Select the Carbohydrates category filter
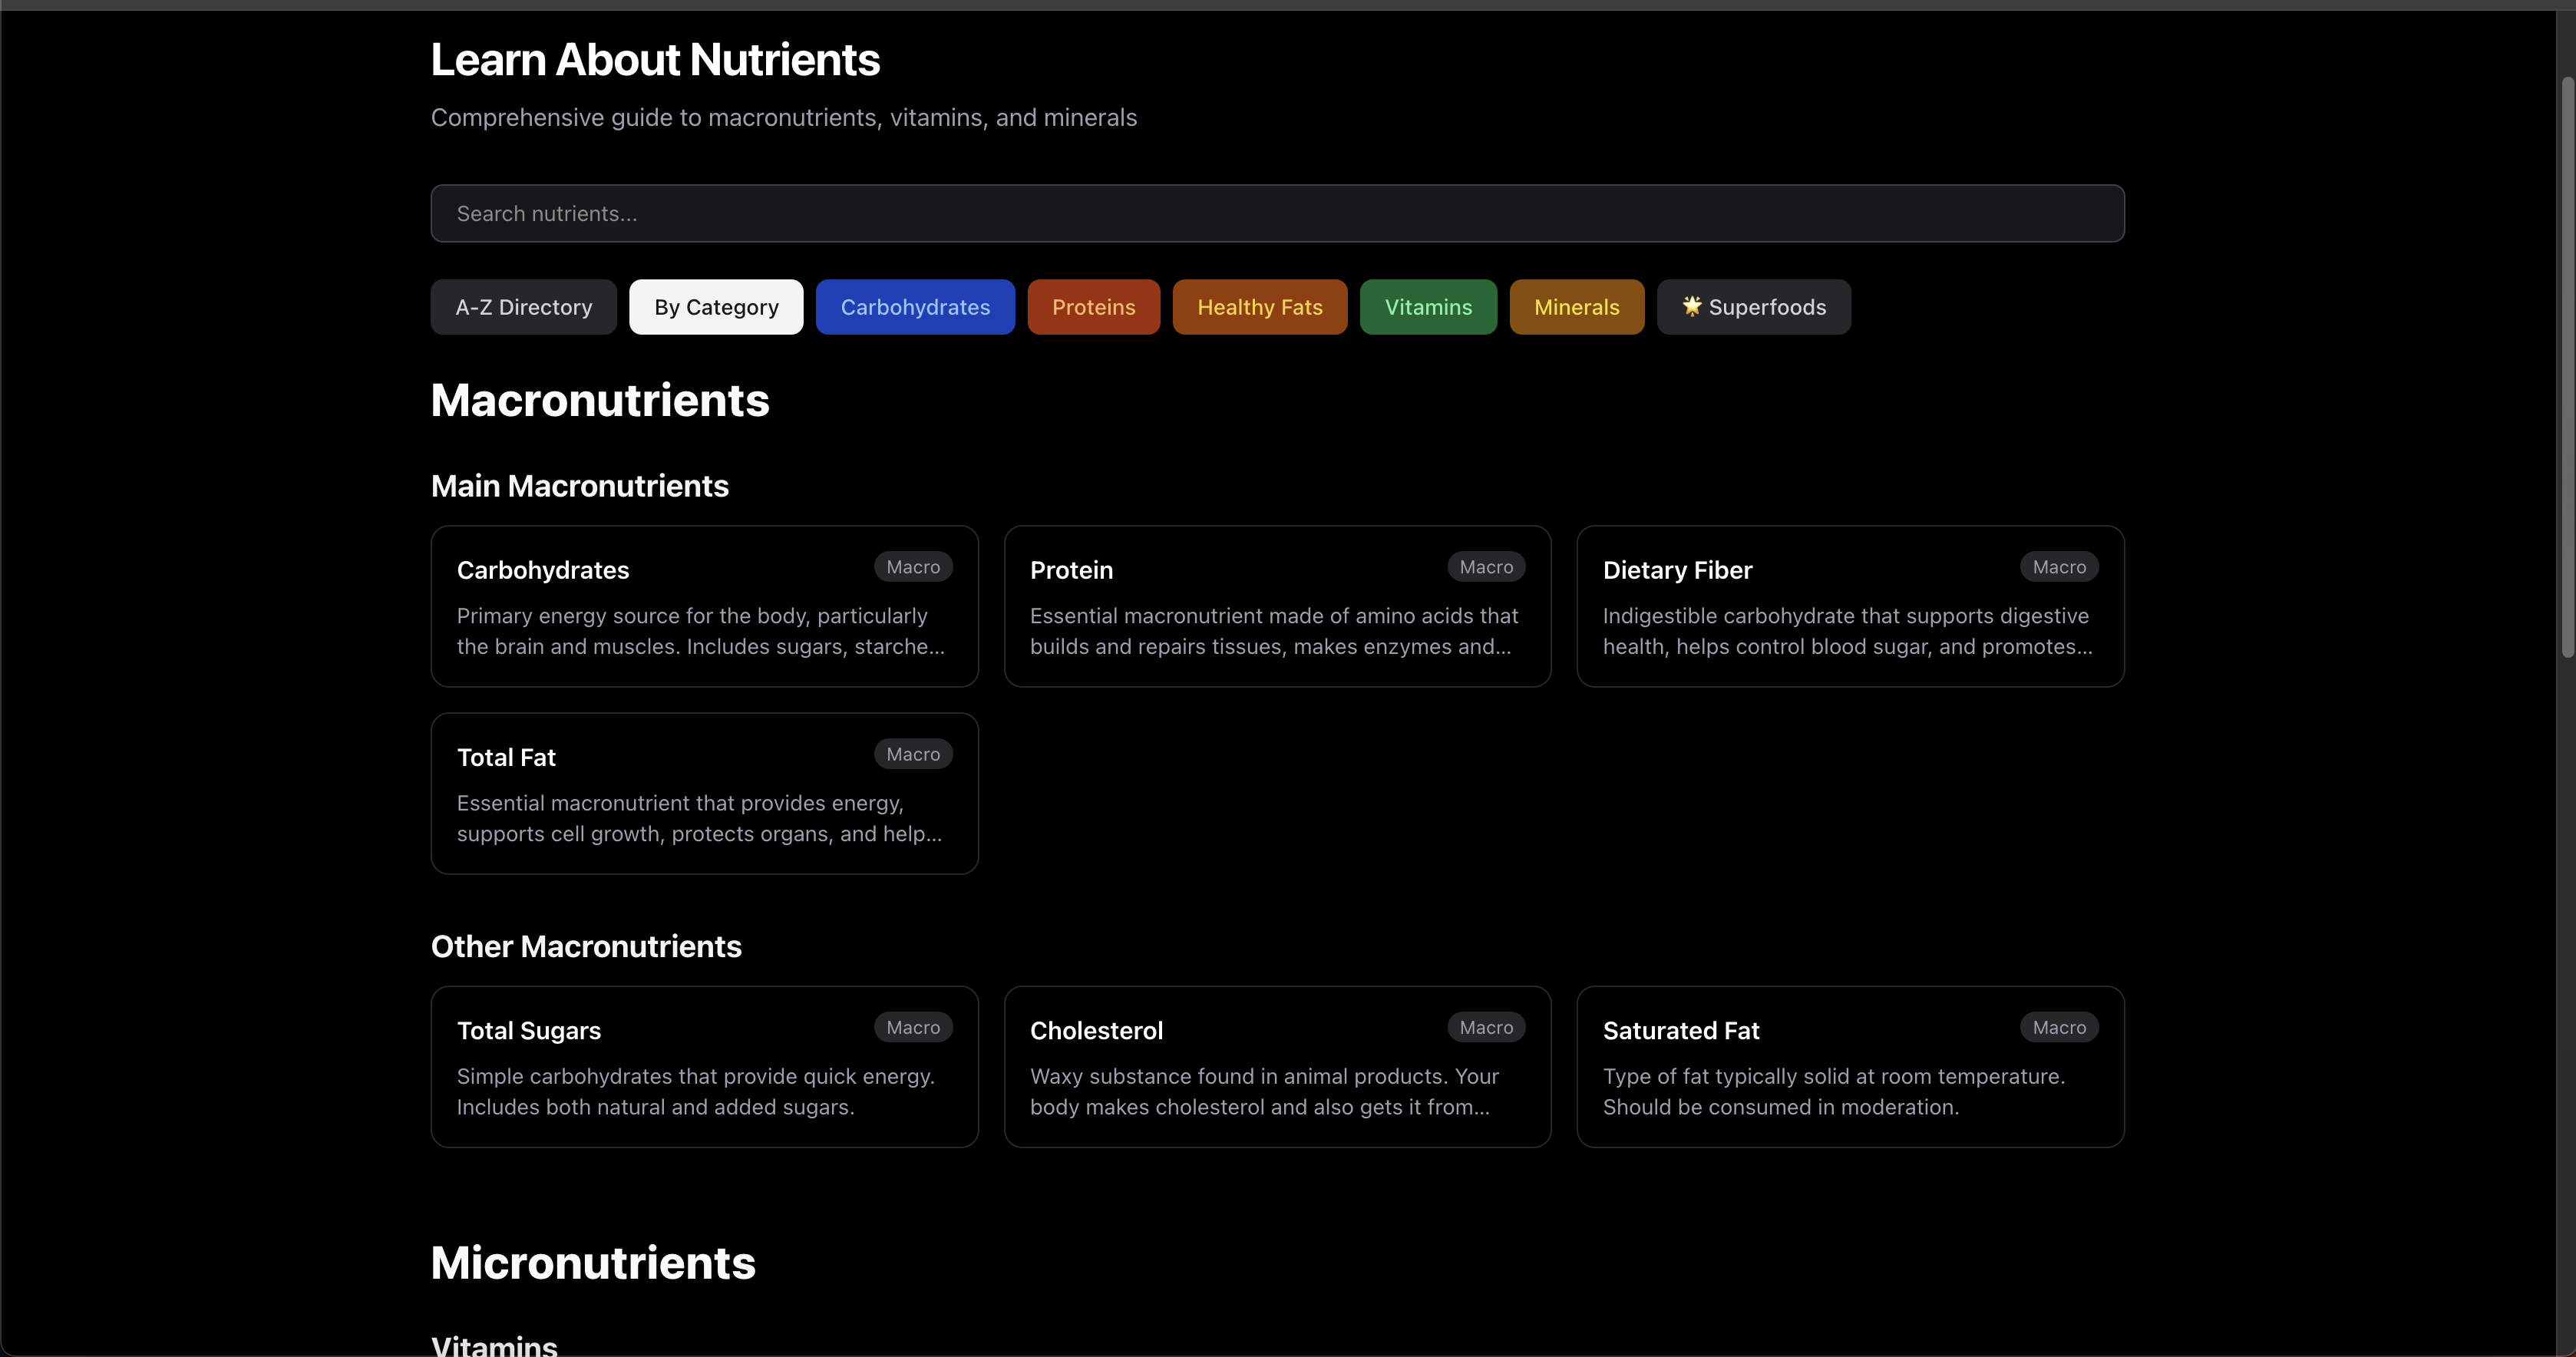The width and height of the screenshot is (2576, 1357). pos(915,306)
